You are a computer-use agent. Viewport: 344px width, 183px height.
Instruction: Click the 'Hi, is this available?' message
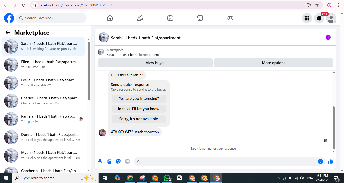click(127, 75)
